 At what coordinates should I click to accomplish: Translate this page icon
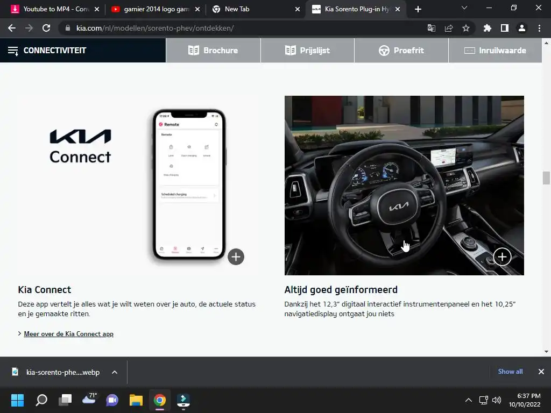click(431, 28)
